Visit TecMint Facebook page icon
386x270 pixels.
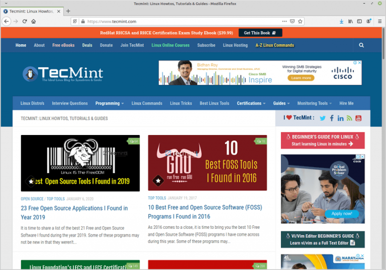332,118
